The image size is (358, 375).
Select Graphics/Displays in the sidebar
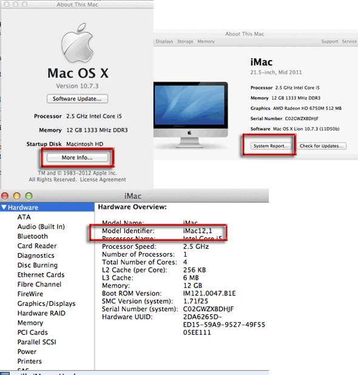[x=46, y=303]
